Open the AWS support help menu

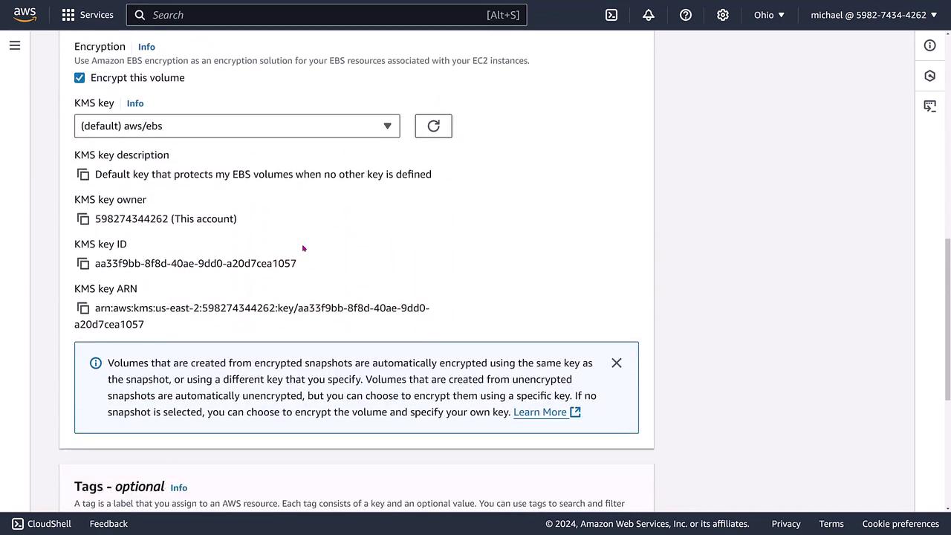(686, 15)
